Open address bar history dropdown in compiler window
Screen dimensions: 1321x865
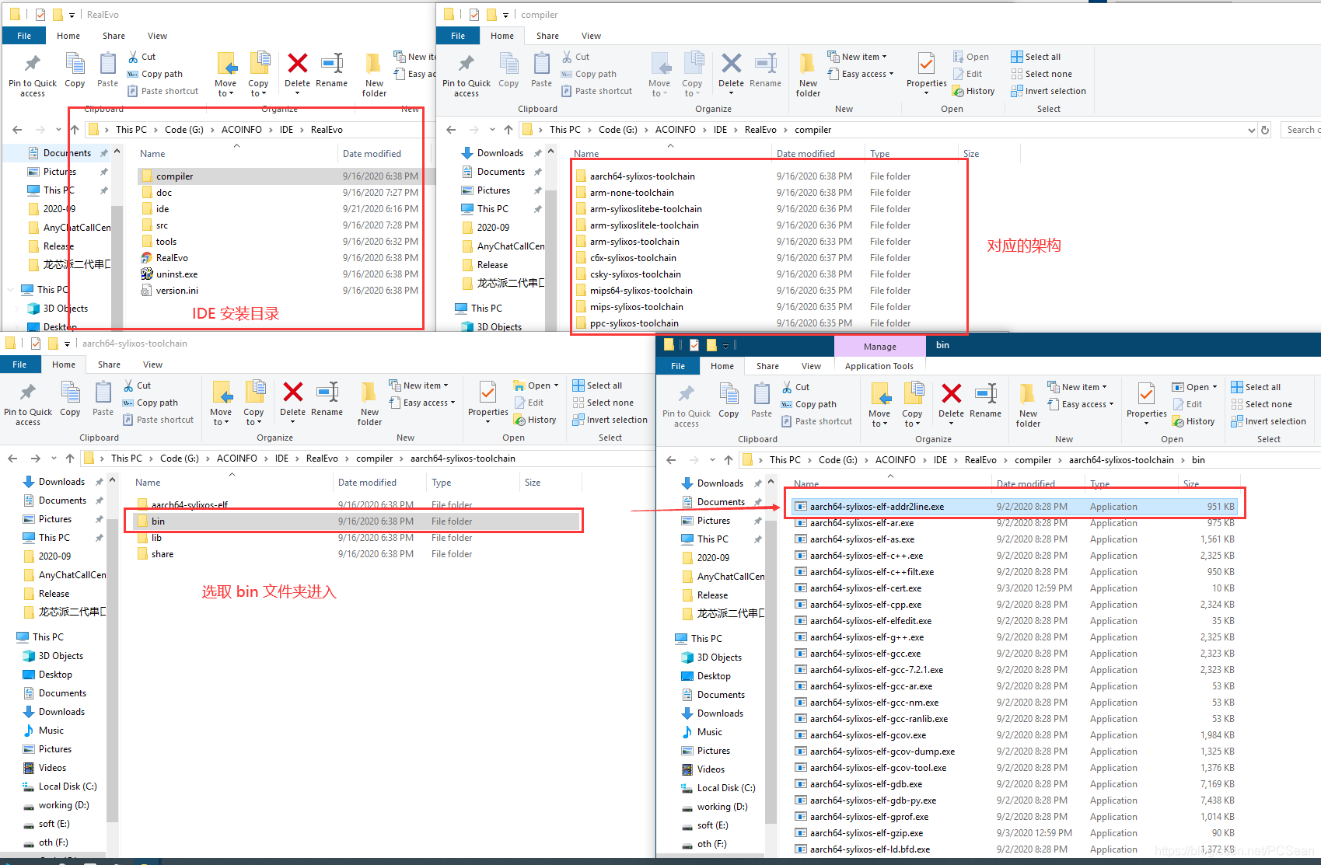coord(1251,130)
